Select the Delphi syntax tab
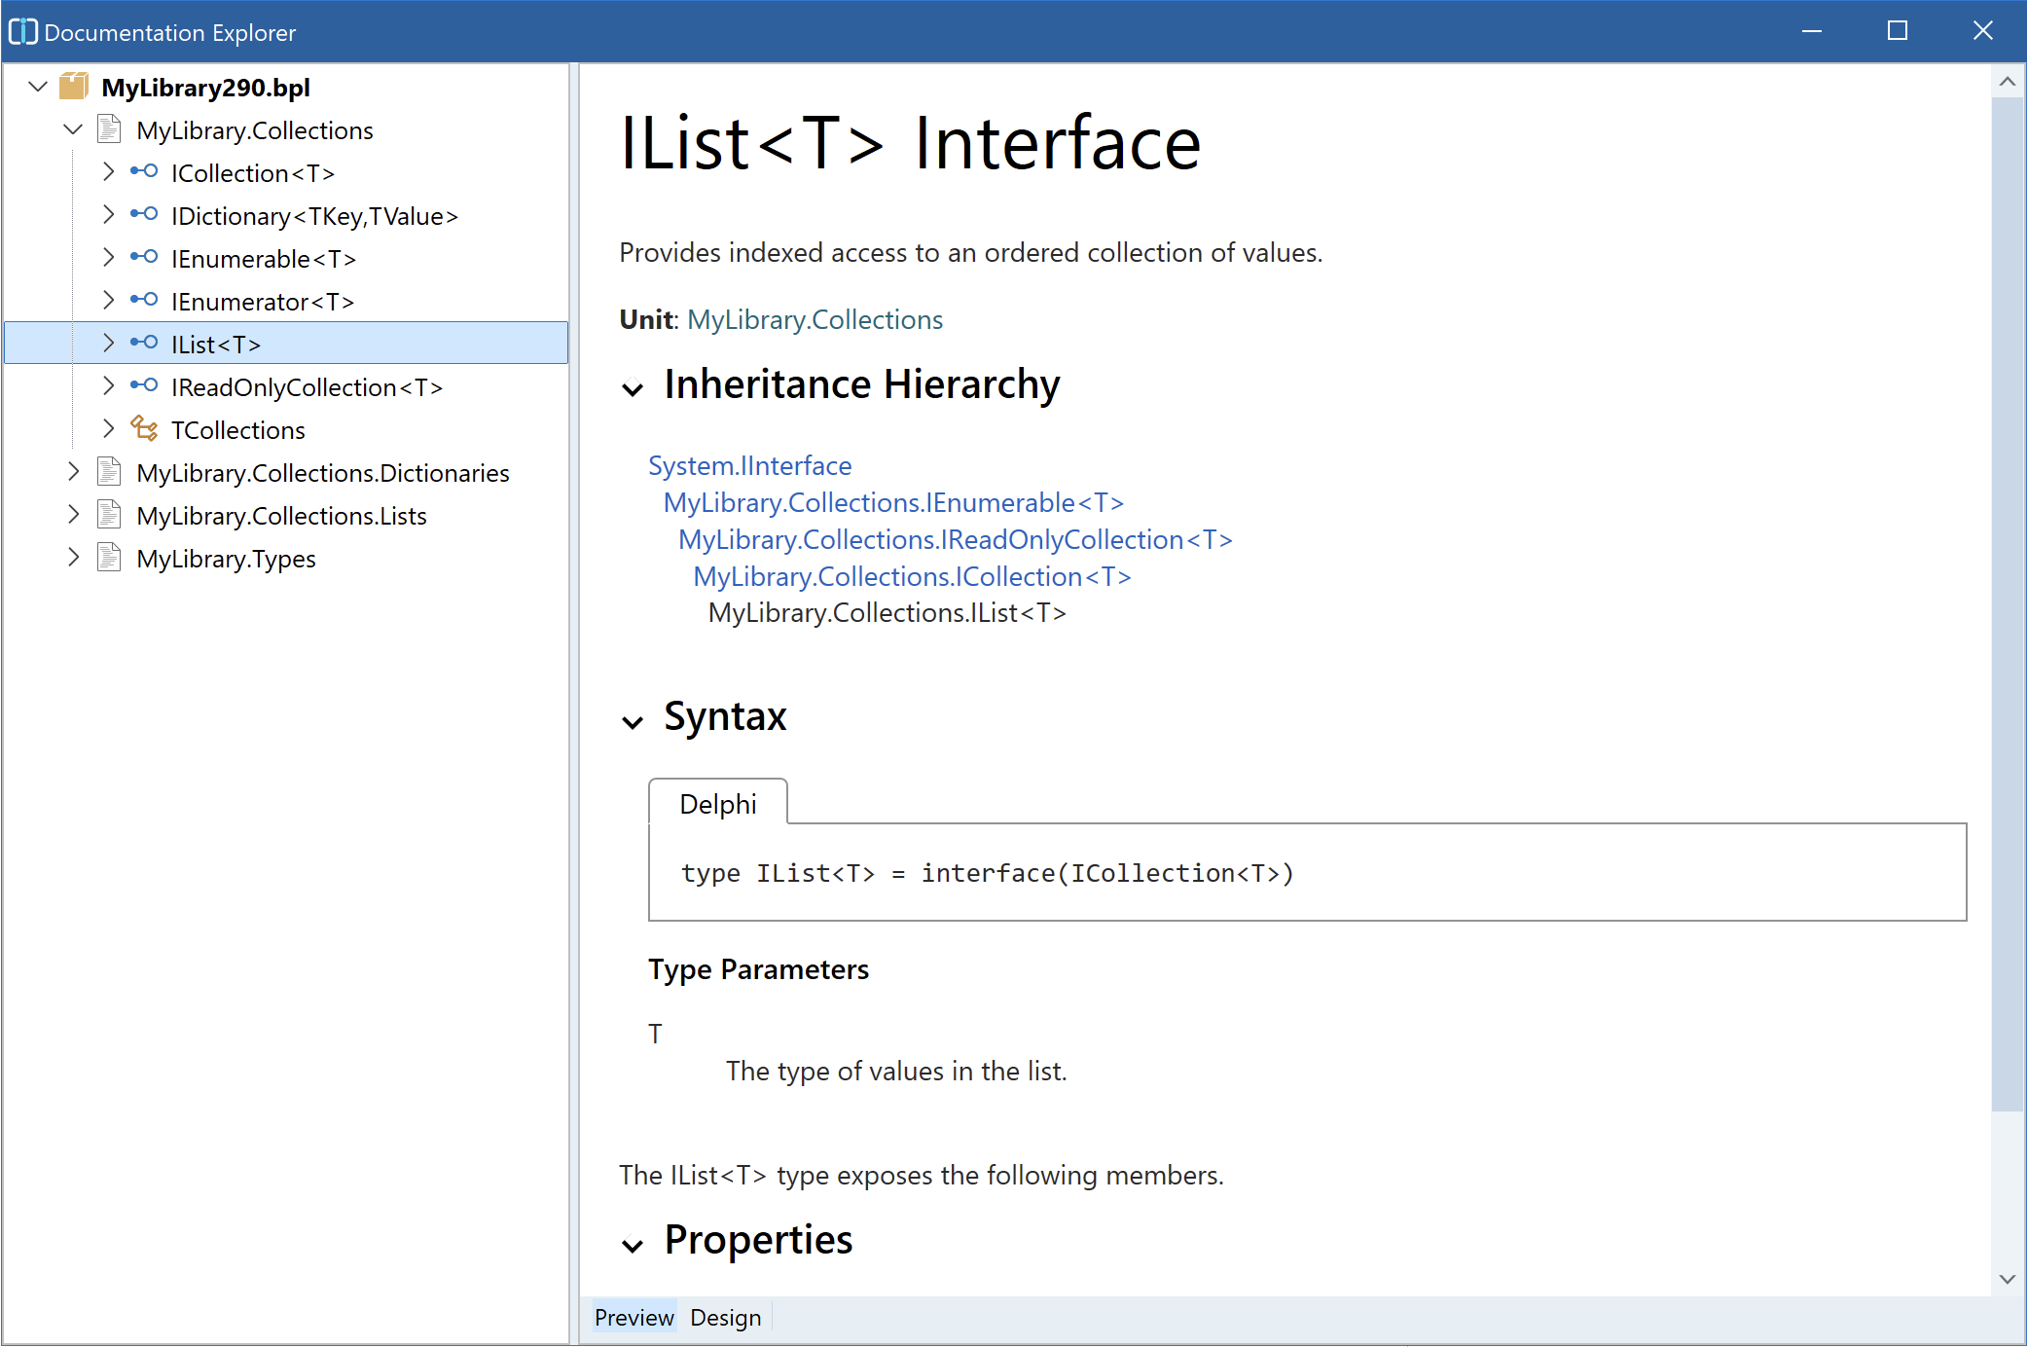The image size is (2028, 1347). 718,804
